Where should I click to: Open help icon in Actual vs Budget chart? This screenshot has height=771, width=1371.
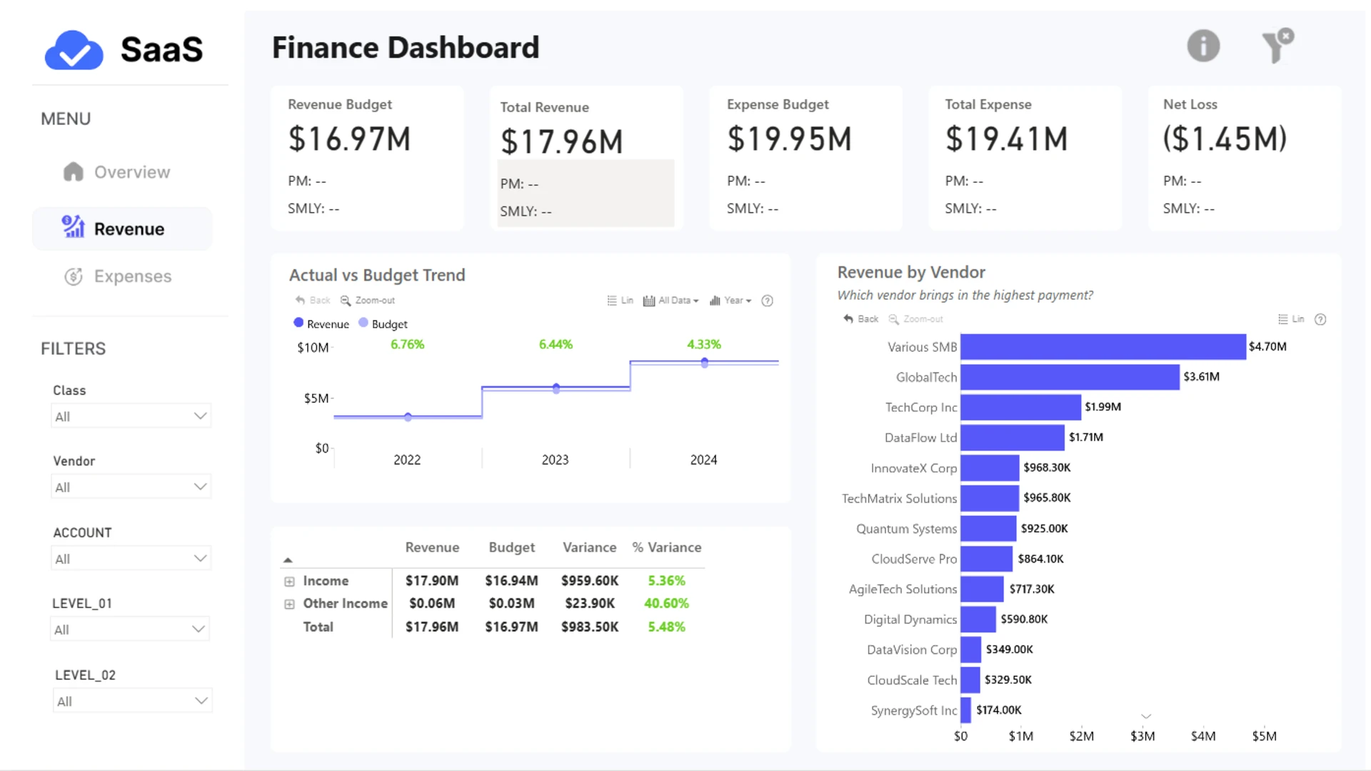pyautogui.click(x=768, y=301)
